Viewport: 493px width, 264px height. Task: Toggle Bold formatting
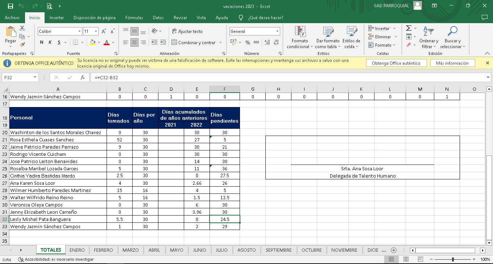pos(42,42)
